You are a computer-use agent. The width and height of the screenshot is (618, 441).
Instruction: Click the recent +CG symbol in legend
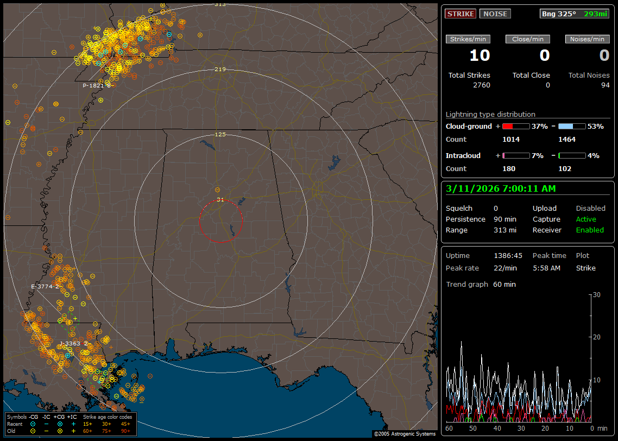60,424
